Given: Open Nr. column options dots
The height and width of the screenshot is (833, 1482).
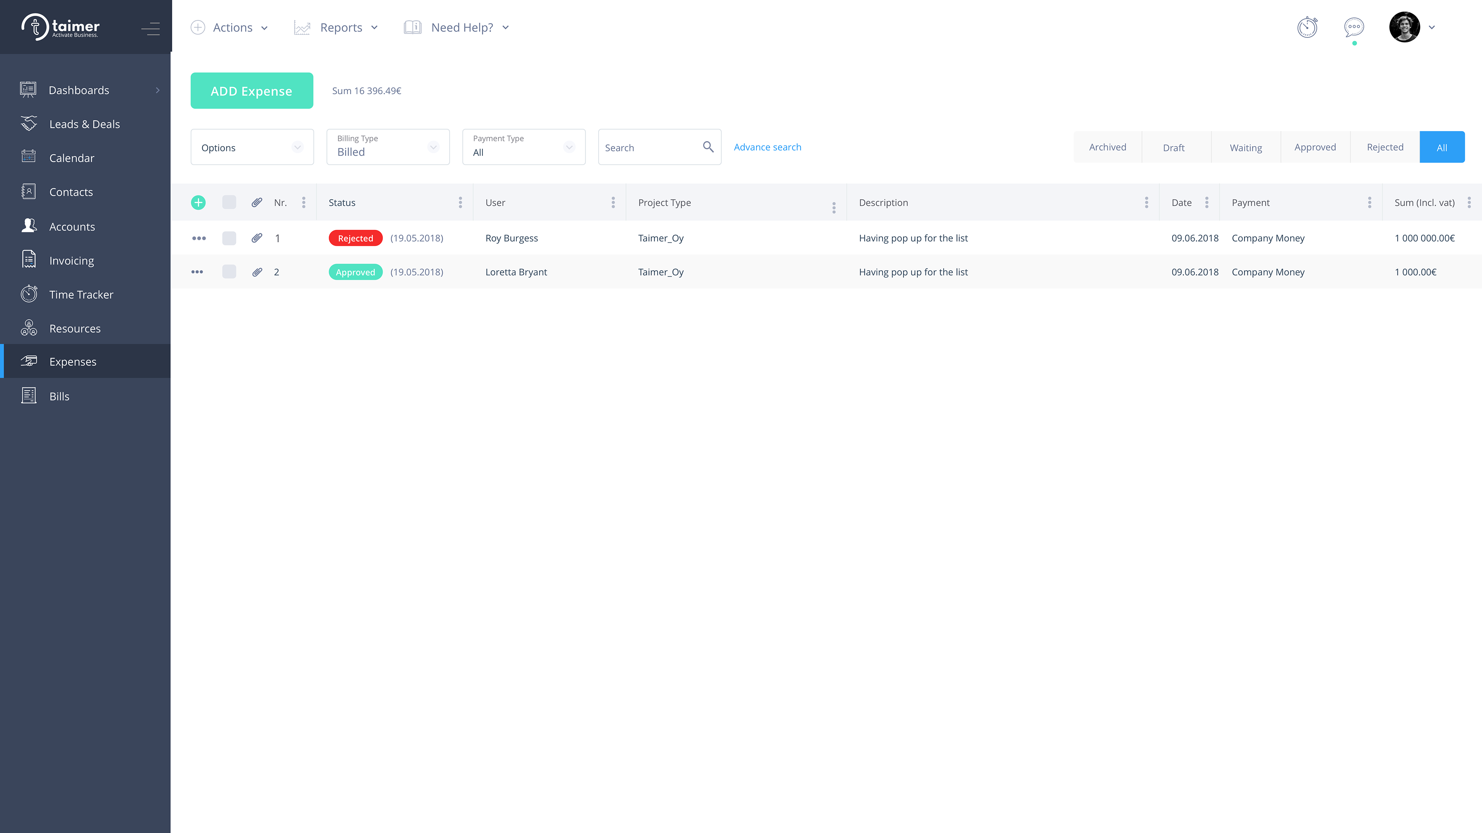Looking at the screenshot, I should tap(304, 202).
